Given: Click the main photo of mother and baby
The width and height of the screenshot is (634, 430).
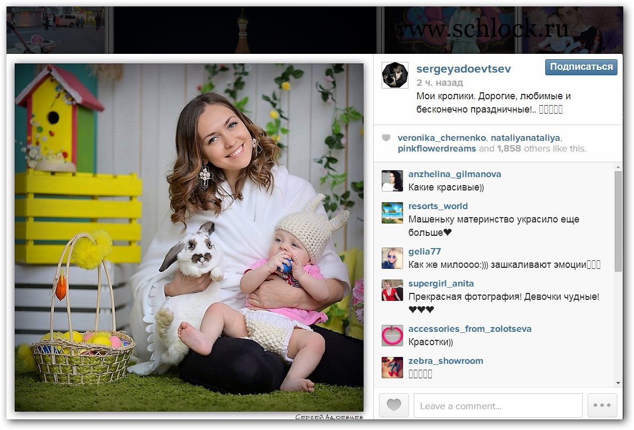Looking at the screenshot, I should coord(189,237).
